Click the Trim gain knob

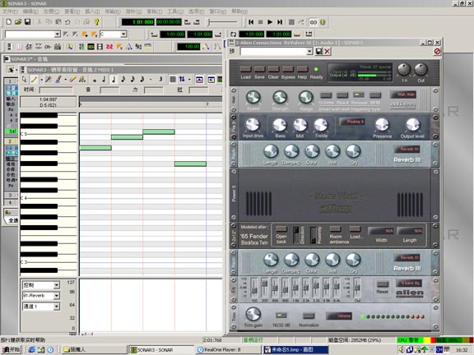point(253,314)
